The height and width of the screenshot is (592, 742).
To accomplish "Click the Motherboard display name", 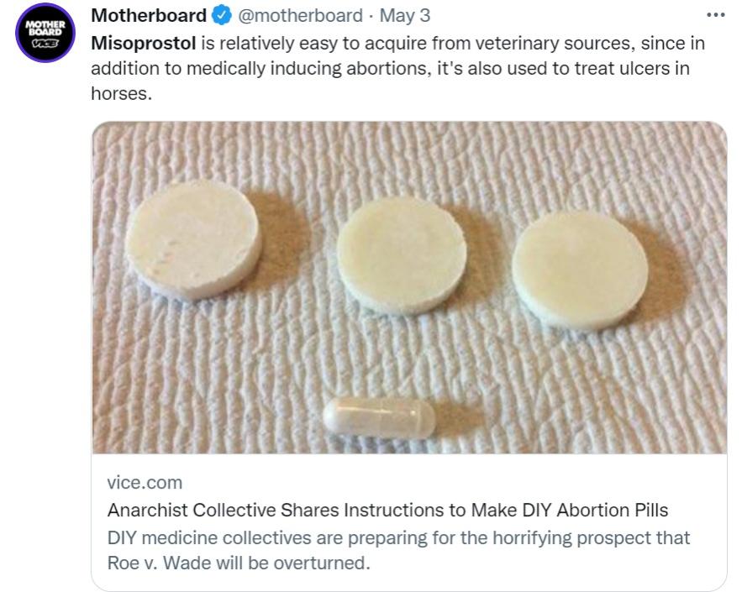I will (x=149, y=16).
